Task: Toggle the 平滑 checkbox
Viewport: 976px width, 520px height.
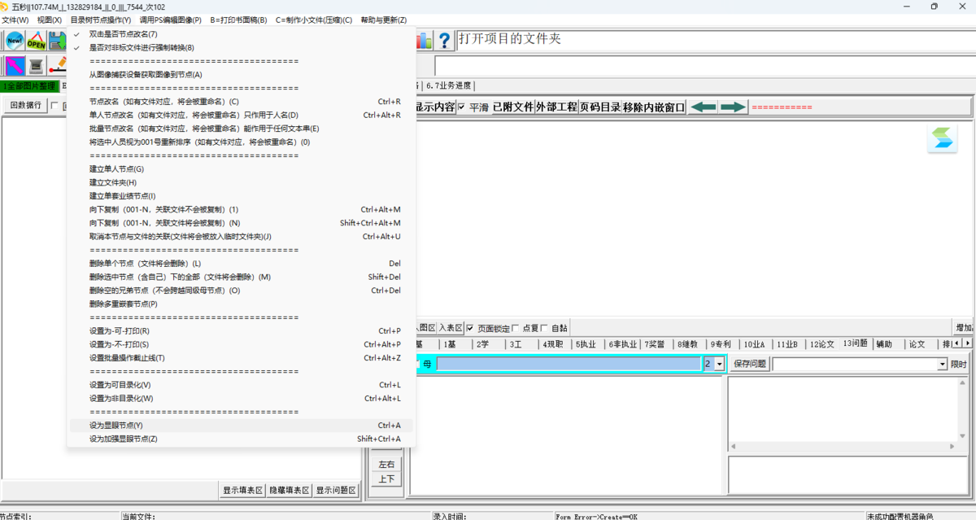Action: point(462,107)
